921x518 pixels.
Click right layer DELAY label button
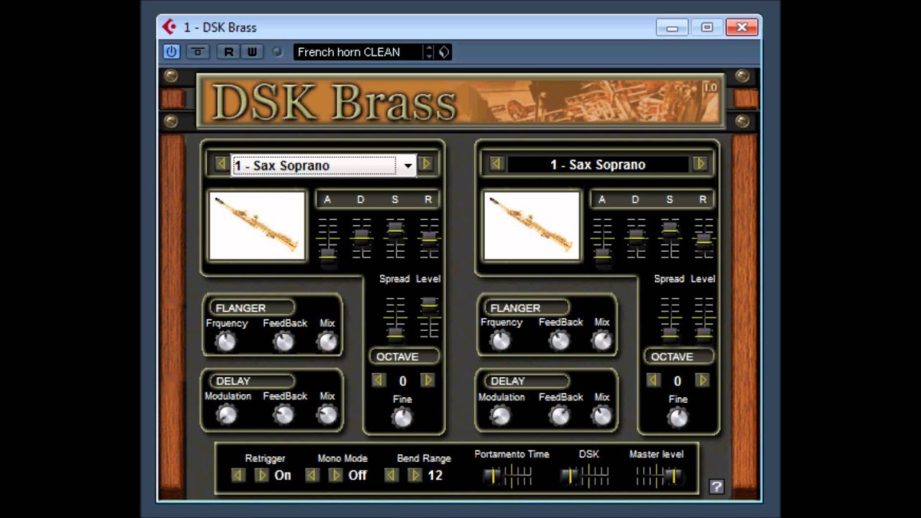coord(527,381)
